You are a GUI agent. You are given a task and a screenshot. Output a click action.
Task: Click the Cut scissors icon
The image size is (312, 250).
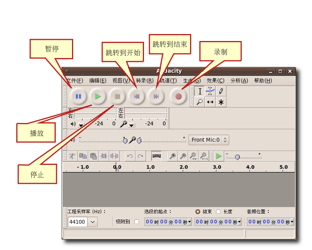click(72, 156)
